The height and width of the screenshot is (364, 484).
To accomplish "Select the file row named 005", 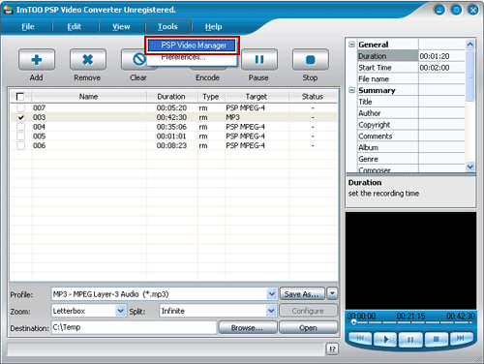I will 174,136.
